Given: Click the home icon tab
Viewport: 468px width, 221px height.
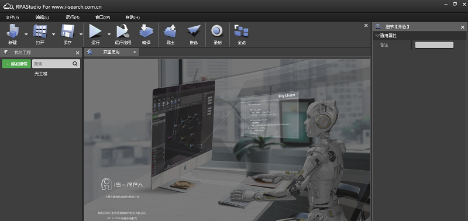Looking at the screenshot, I should [90, 52].
